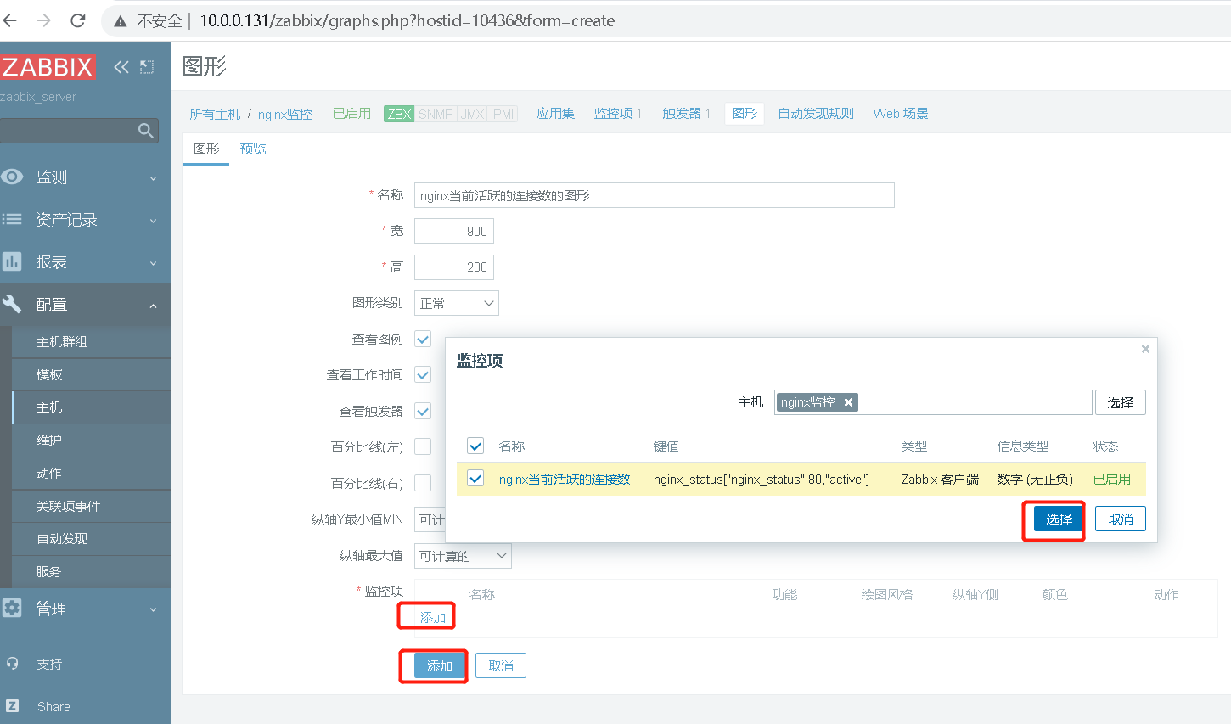The image size is (1231, 724).
Task: Enable the 百分比线(右) checkbox
Action: (x=423, y=483)
